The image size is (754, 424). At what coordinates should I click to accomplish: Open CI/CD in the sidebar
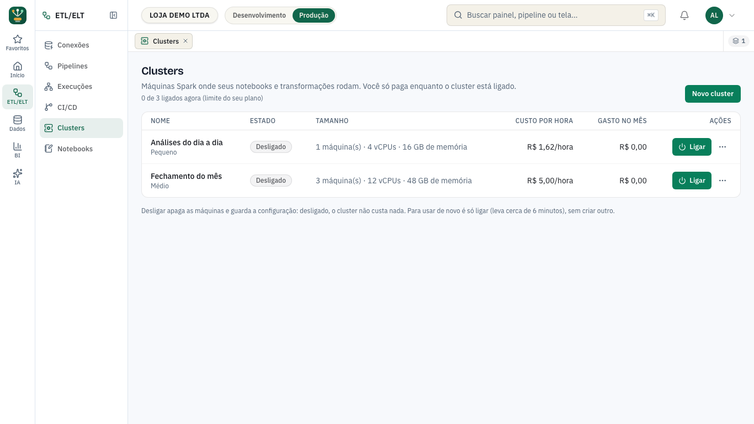tap(81, 108)
